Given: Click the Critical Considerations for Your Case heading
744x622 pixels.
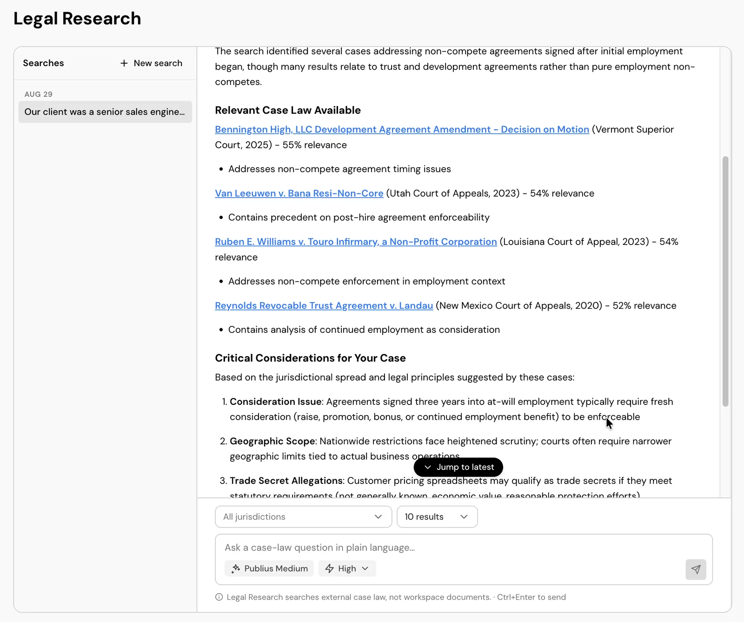Looking at the screenshot, I should [x=310, y=358].
